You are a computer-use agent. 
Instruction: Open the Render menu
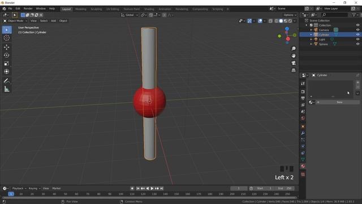pyautogui.click(x=28, y=8)
